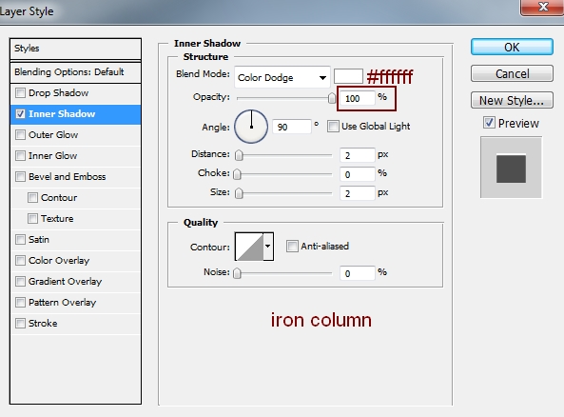This screenshot has height=417, width=564.
Task: Open the contour curve preview picker
Action: pos(249,247)
